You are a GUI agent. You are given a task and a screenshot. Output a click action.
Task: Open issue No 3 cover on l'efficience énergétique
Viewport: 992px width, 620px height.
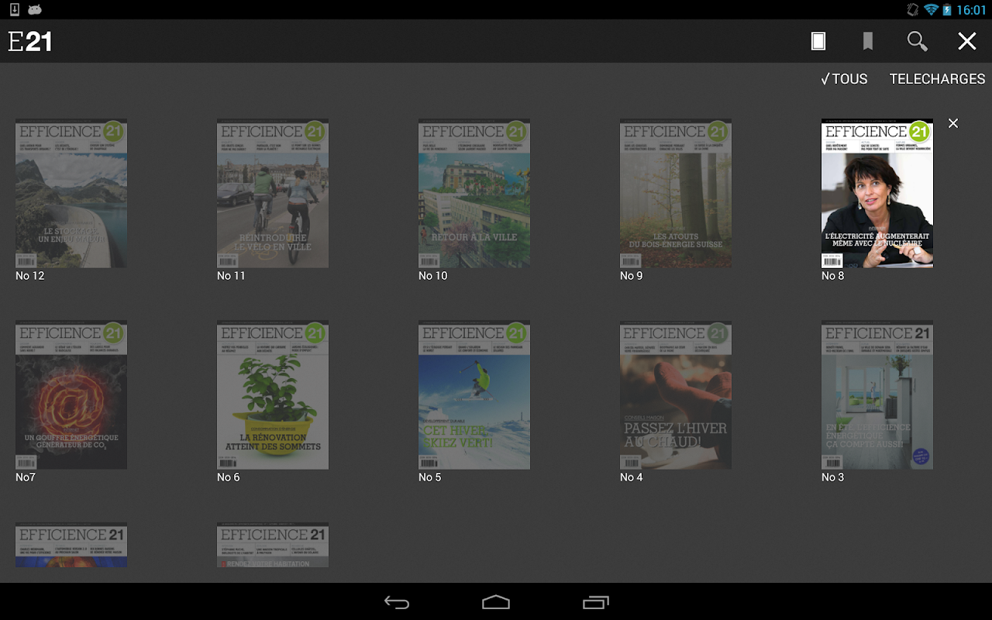[x=877, y=395]
